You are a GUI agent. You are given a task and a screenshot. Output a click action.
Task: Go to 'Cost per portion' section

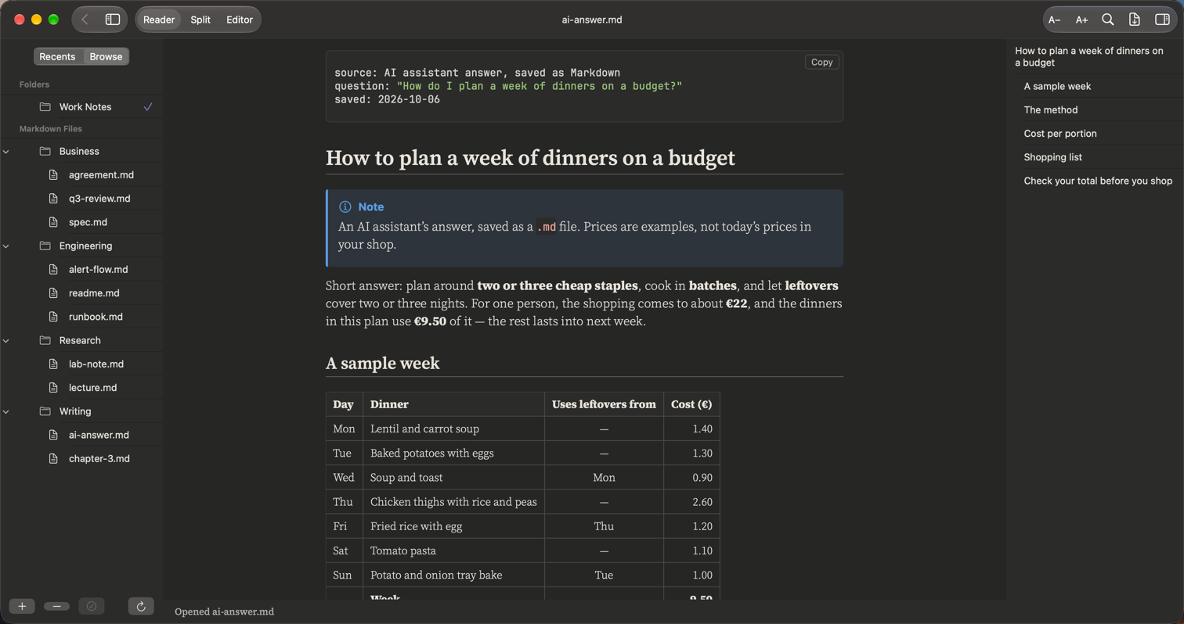pyautogui.click(x=1060, y=134)
